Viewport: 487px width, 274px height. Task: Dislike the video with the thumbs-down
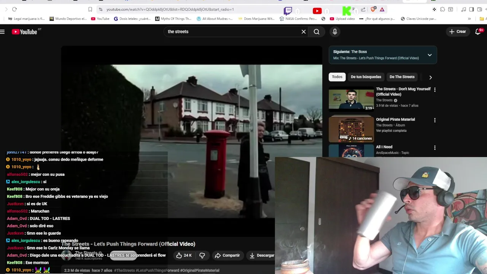click(x=202, y=255)
